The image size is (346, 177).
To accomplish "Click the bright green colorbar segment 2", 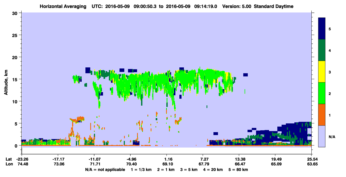I will 322,93.
